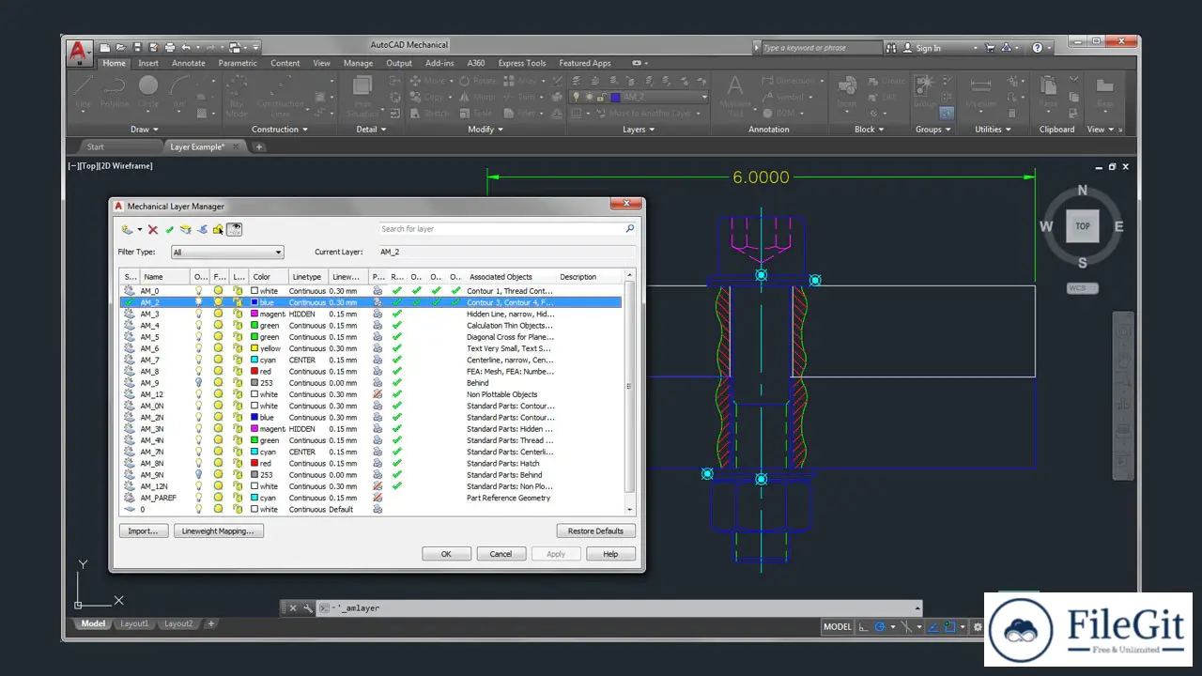Toggle the Freeze sun icon for layer AM_4

tap(219, 326)
